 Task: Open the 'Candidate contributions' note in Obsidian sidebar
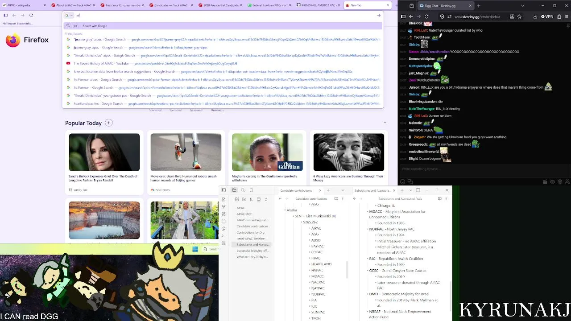point(252,226)
